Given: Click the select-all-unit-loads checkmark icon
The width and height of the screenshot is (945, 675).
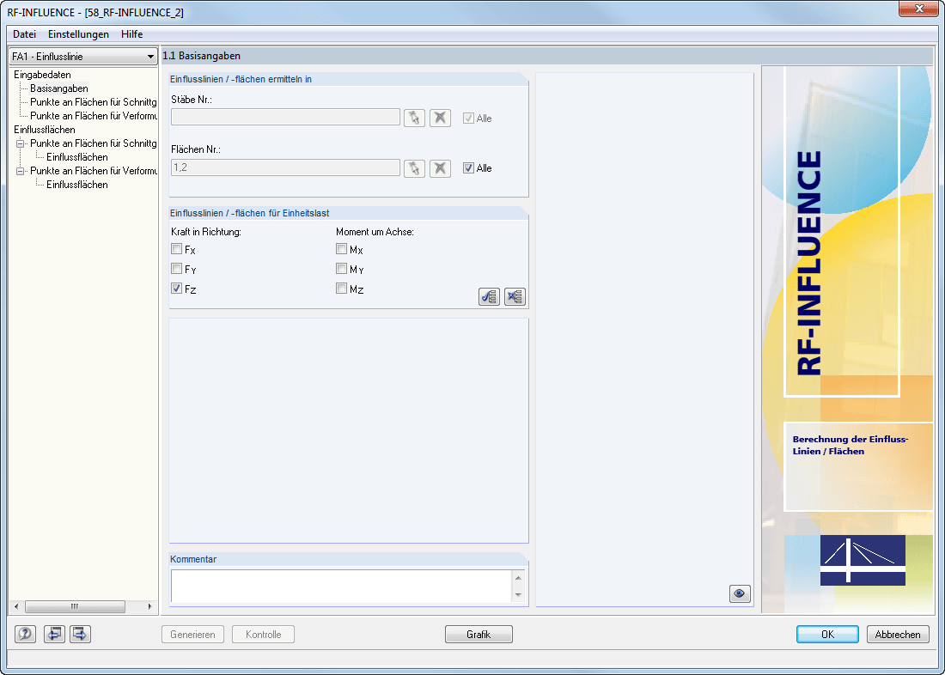Looking at the screenshot, I should click(x=490, y=296).
